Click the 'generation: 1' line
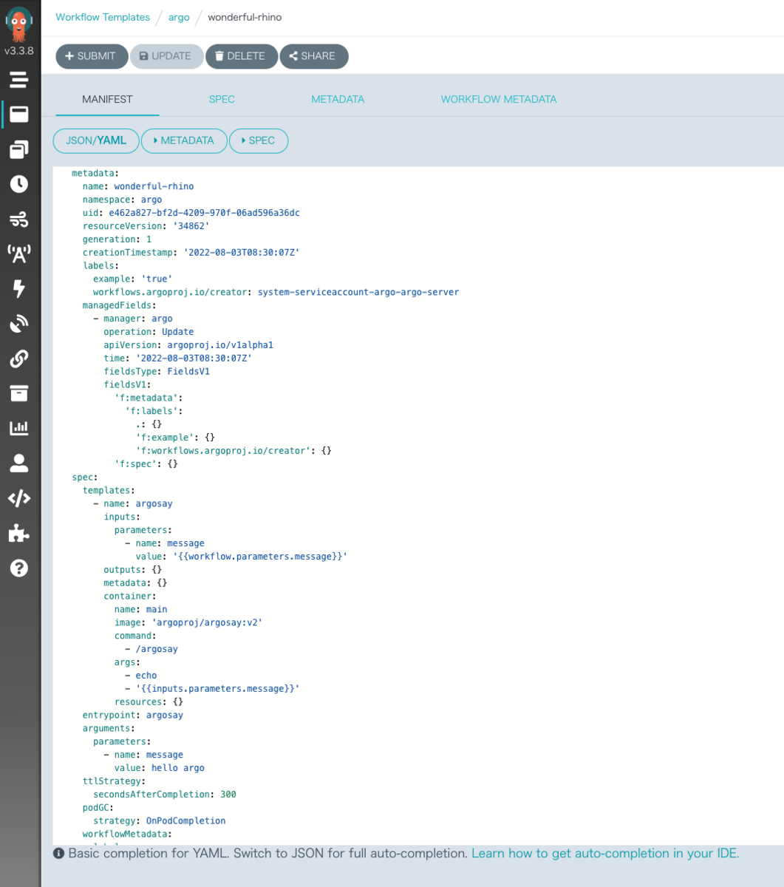 click(x=117, y=239)
